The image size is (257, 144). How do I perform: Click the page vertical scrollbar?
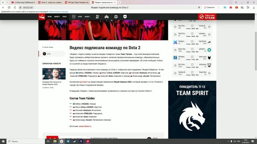256,51
